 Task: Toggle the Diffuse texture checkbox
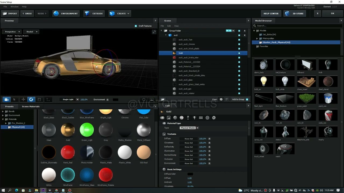click(x=209, y=139)
